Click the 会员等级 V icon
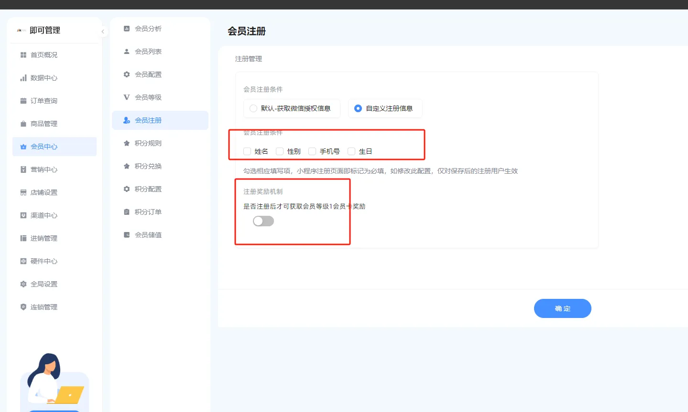Screen dimensions: 688x412 [x=127, y=97]
